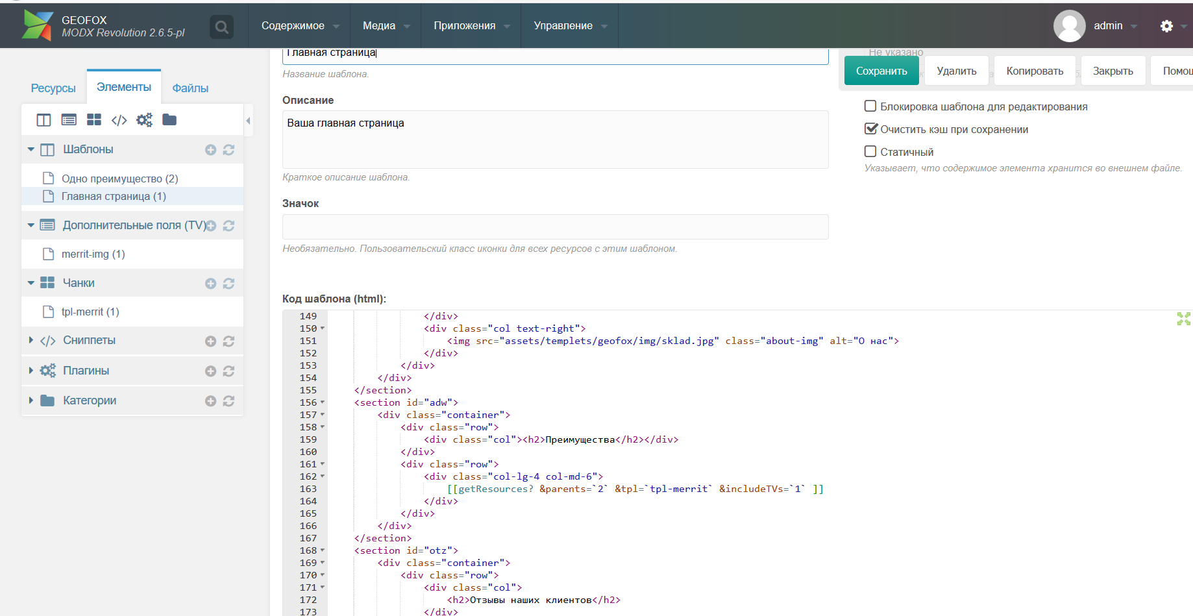Click the new chunk toolbar icon
The height and width of the screenshot is (616, 1193).
coord(94,120)
